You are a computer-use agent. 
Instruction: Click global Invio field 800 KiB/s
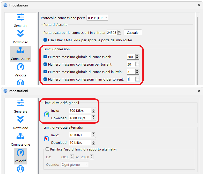80,110
